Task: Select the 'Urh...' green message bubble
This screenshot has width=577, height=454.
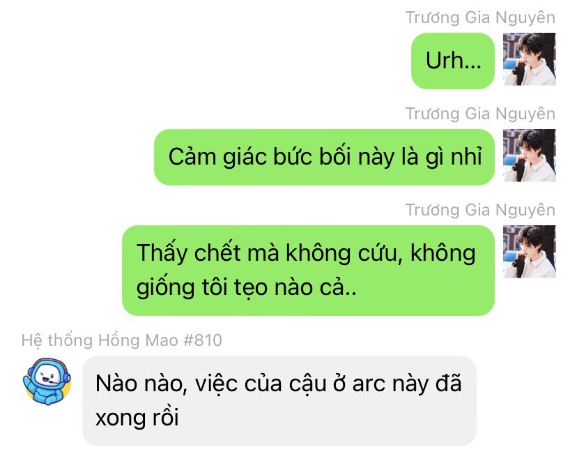Action: click(453, 61)
